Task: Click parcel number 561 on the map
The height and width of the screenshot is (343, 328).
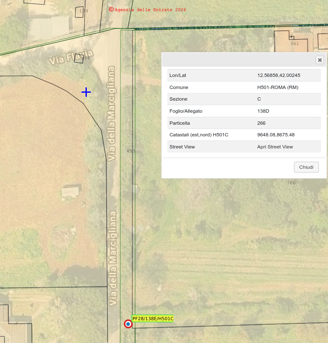Action: point(294,43)
